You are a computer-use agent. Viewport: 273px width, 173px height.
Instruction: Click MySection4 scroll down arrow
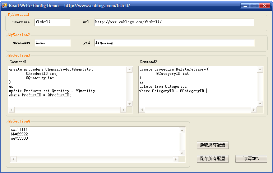(182, 153)
